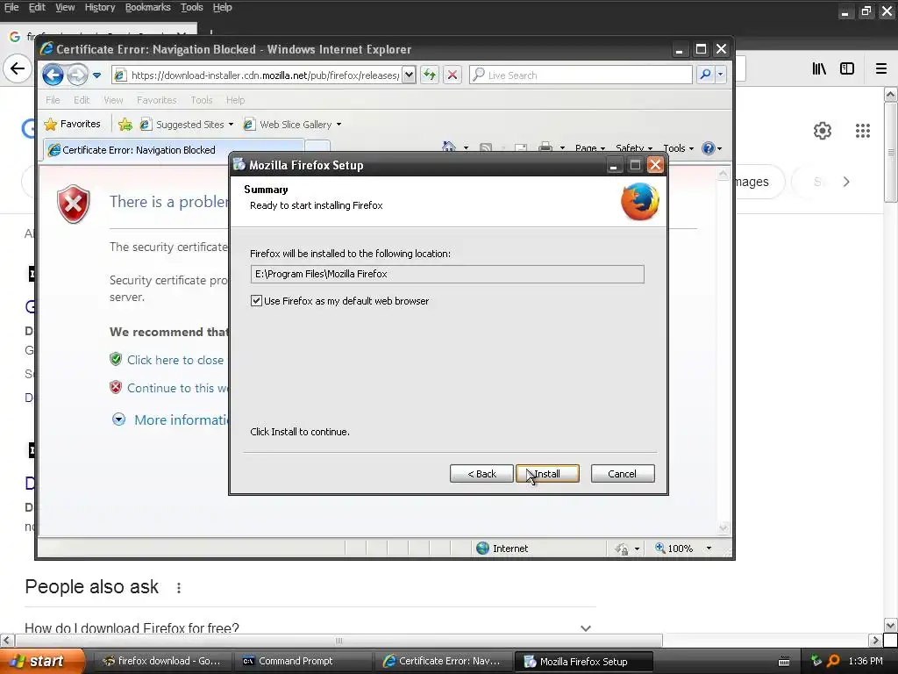Click the IE Print icon
Viewport: 898px width, 674px height.
tap(545, 147)
